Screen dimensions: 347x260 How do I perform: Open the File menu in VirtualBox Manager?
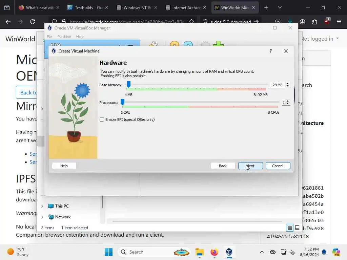point(49,37)
